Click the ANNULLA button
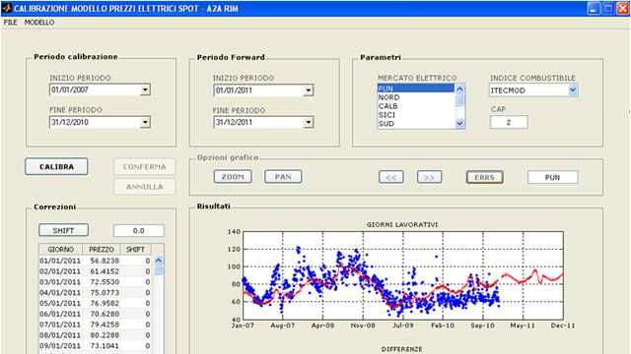The width and height of the screenshot is (631, 354). [x=145, y=187]
